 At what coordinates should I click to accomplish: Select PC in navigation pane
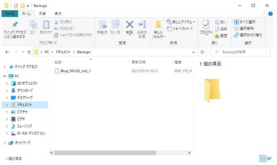coord(17,76)
